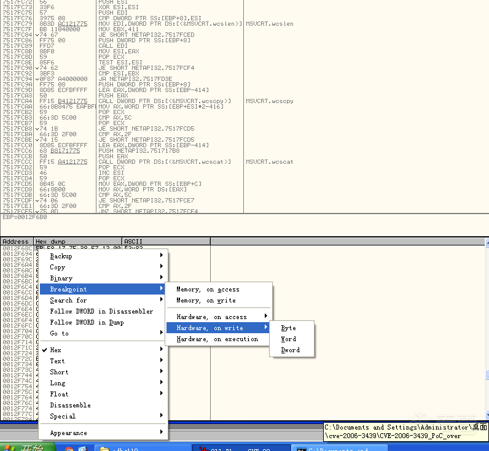Select the INC ESI instruction
This screenshot has height=451, width=489.
click(111, 173)
